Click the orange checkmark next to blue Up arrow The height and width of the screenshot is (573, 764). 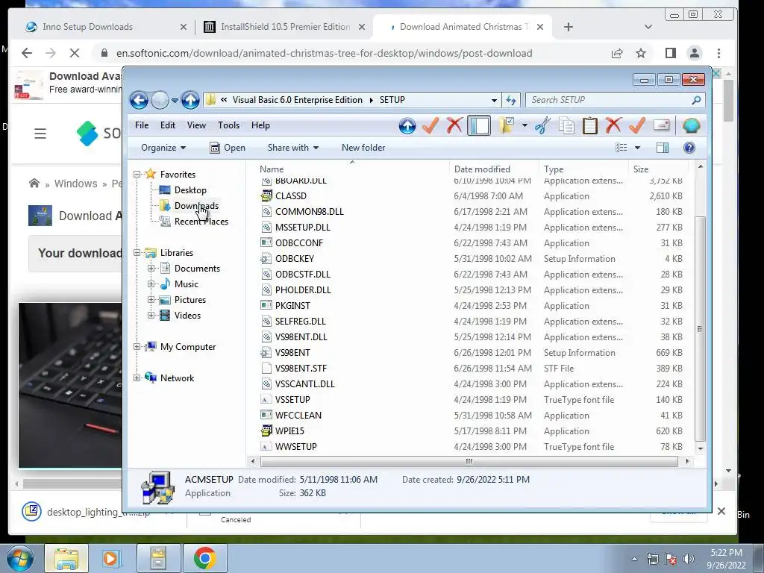(430, 125)
